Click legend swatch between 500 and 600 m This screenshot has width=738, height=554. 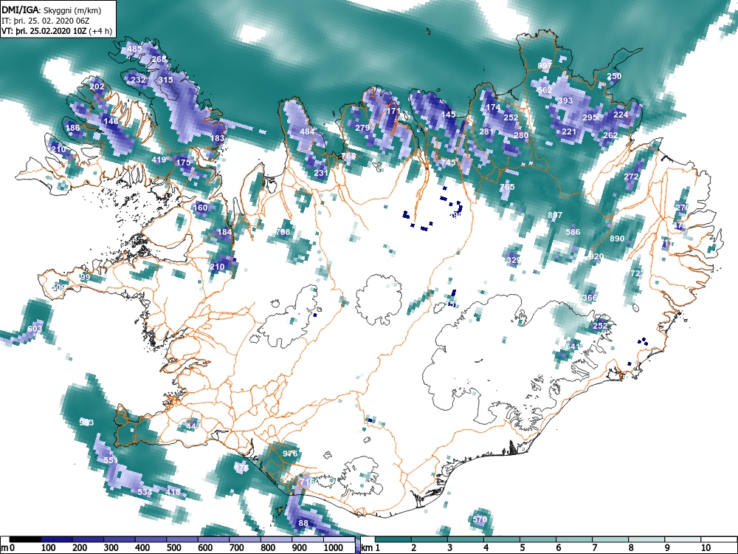[182, 539]
